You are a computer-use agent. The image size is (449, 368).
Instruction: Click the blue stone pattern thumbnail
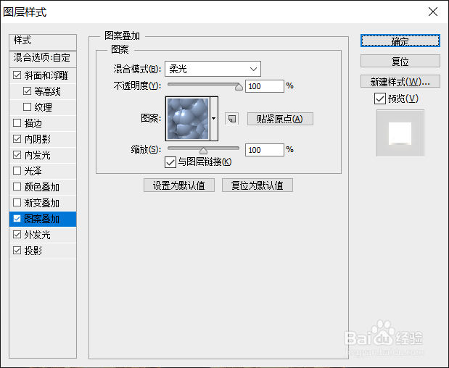(x=188, y=118)
